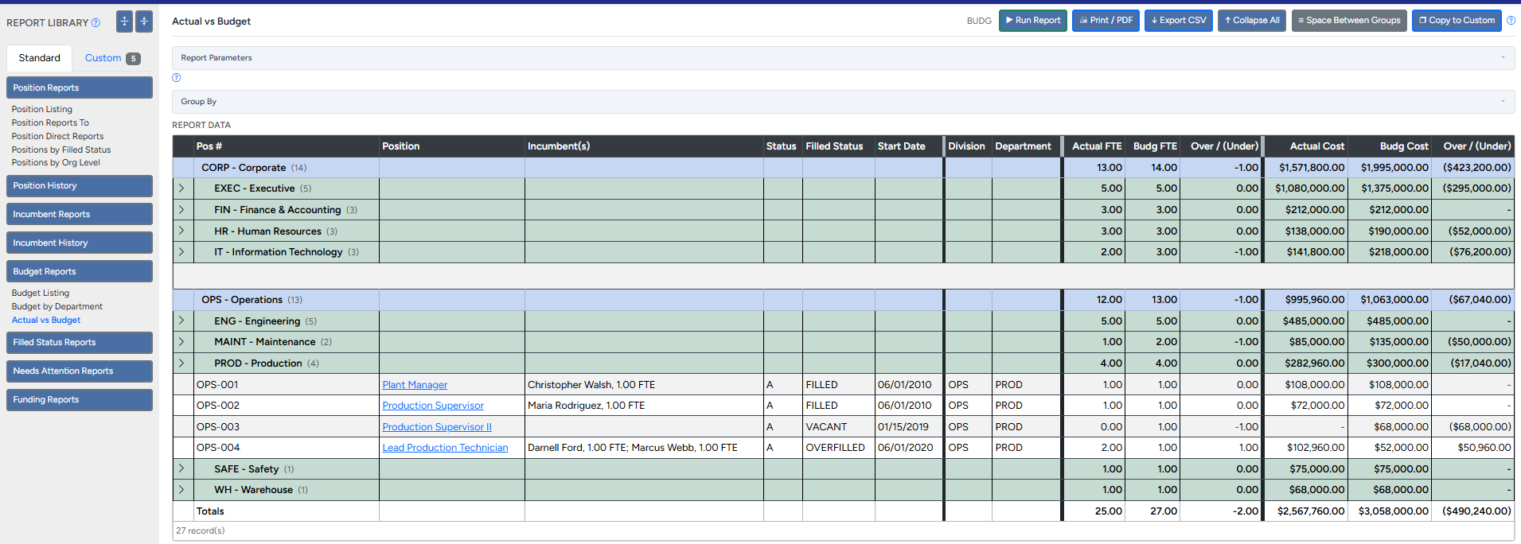Expand the Report Parameters panel
The width and height of the screenshot is (1521, 544).
(843, 58)
